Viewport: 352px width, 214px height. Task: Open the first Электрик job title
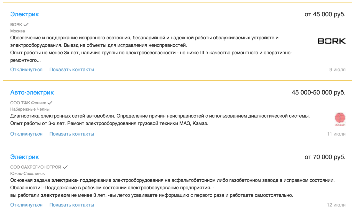tap(25, 14)
